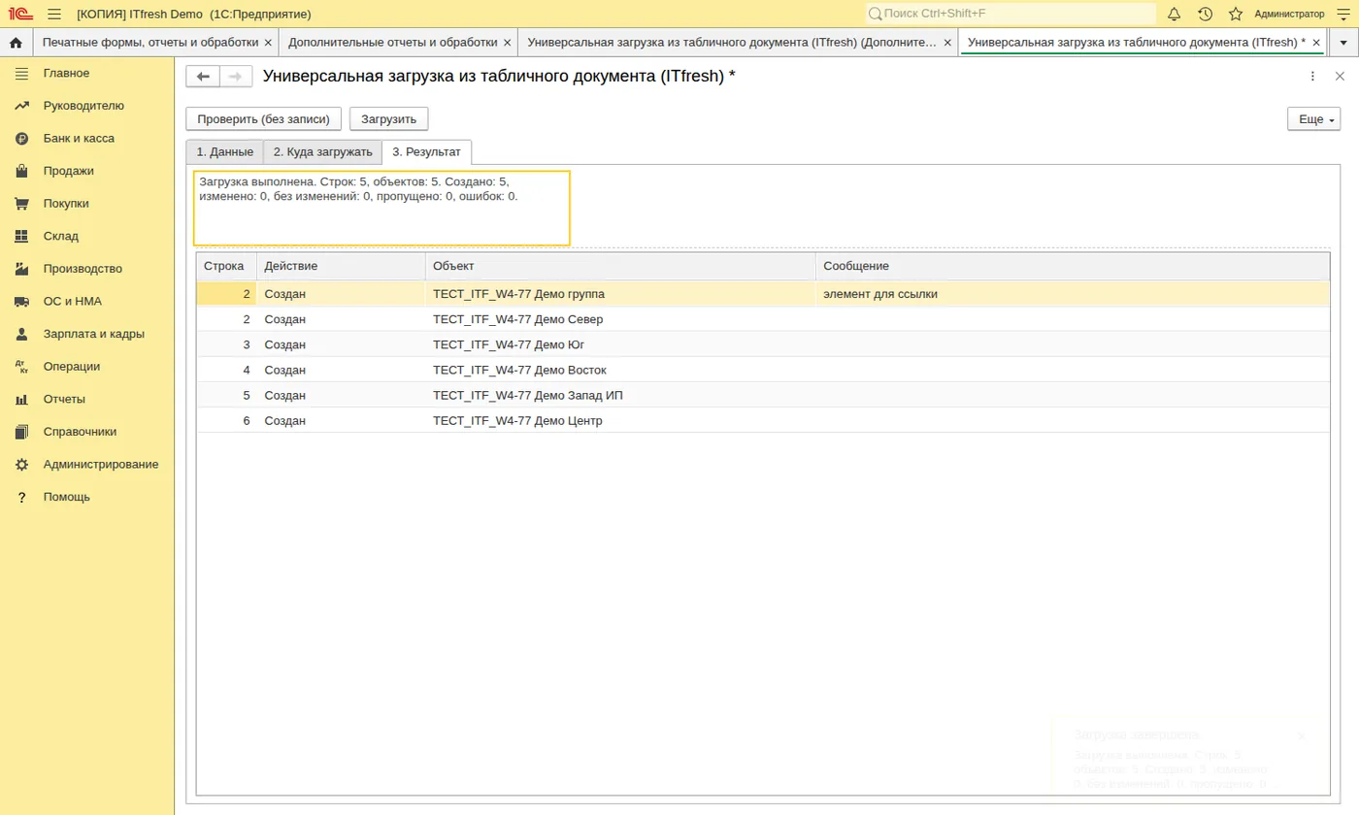Open the form's three-dot options menu
Viewport: 1359px width, 815px height.
[1312, 77]
